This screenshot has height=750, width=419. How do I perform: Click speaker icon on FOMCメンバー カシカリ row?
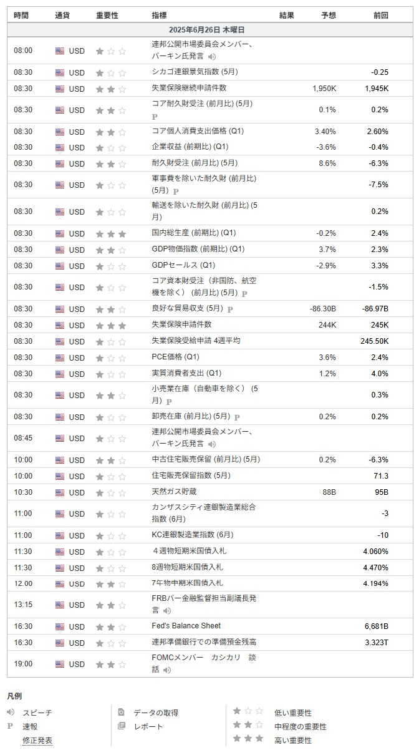point(167,670)
